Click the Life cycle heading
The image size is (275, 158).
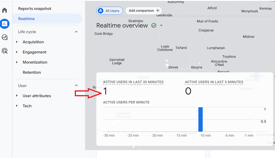[27, 32]
